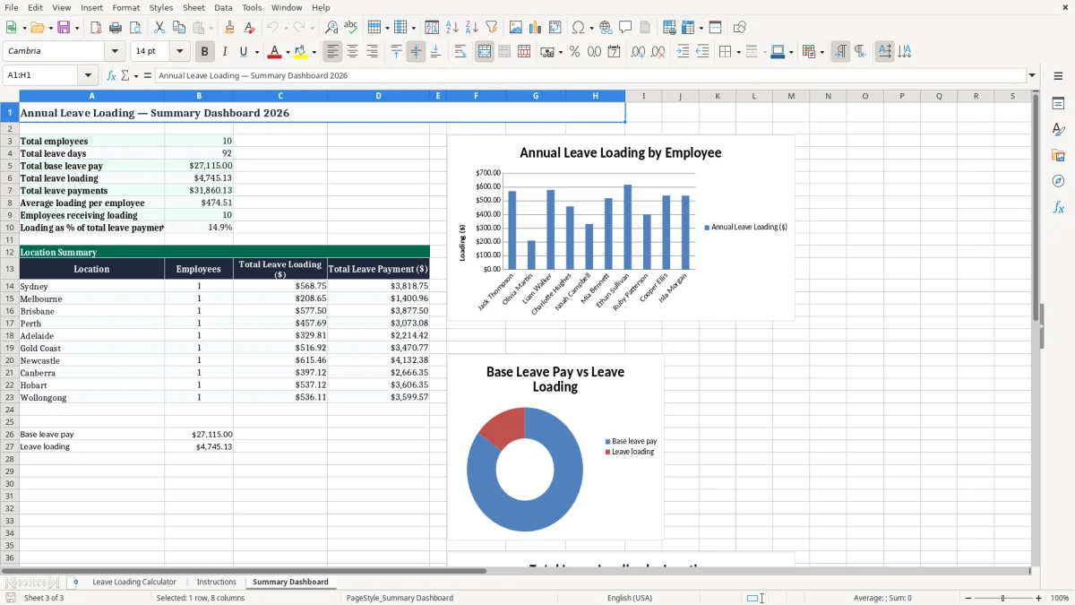Screen dimensions: 1075x605
Task: Click the Zoom Out minus button
Action: point(968,598)
